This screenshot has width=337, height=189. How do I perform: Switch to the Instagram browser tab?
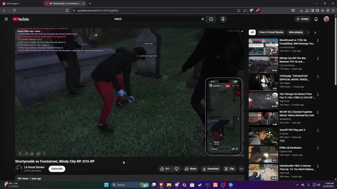tap(21, 3)
